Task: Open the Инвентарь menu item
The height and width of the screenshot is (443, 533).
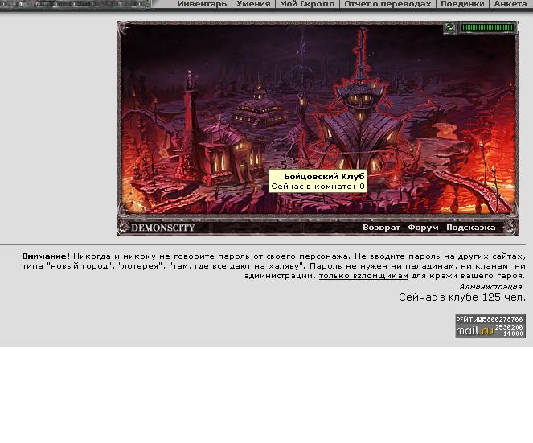Action: click(202, 4)
